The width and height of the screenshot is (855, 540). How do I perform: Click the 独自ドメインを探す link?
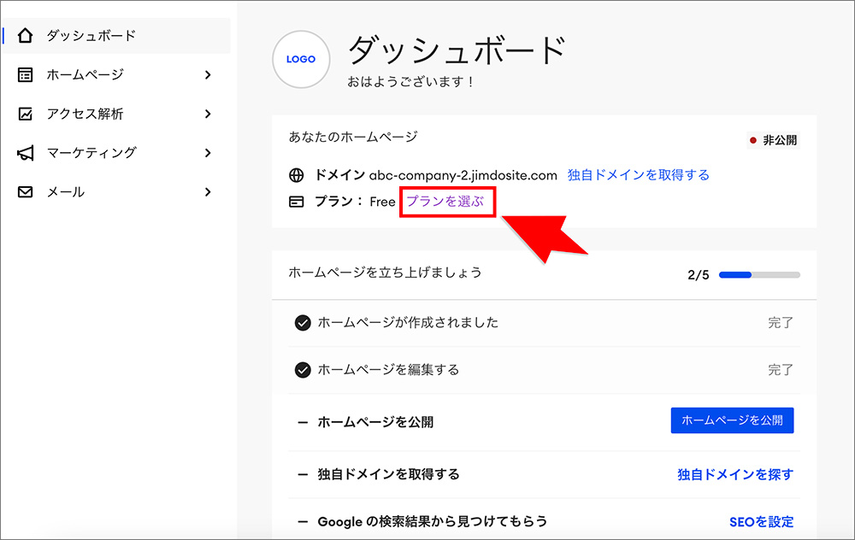pos(735,474)
